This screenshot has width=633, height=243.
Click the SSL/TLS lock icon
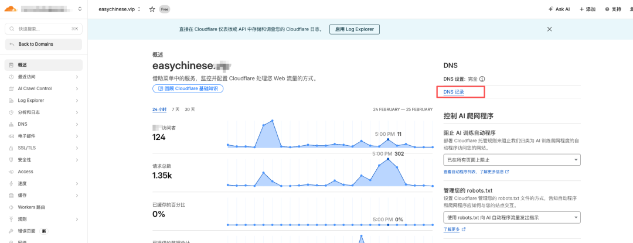(11, 148)
